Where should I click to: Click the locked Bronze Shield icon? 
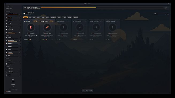click(x=63, y=27)
